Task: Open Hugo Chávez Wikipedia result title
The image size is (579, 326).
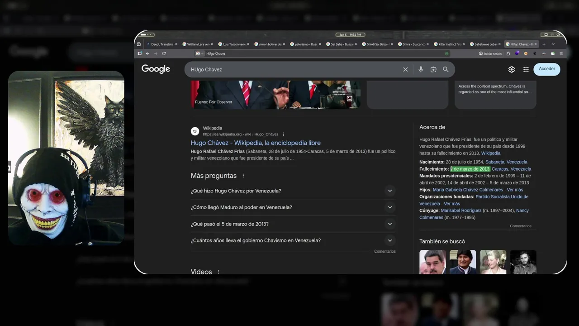Action: (x=256, y=143)
